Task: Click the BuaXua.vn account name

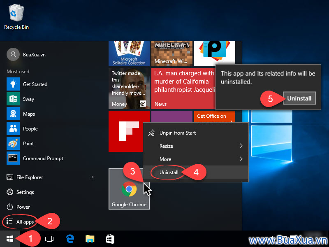Action: (x=34, y=55)
